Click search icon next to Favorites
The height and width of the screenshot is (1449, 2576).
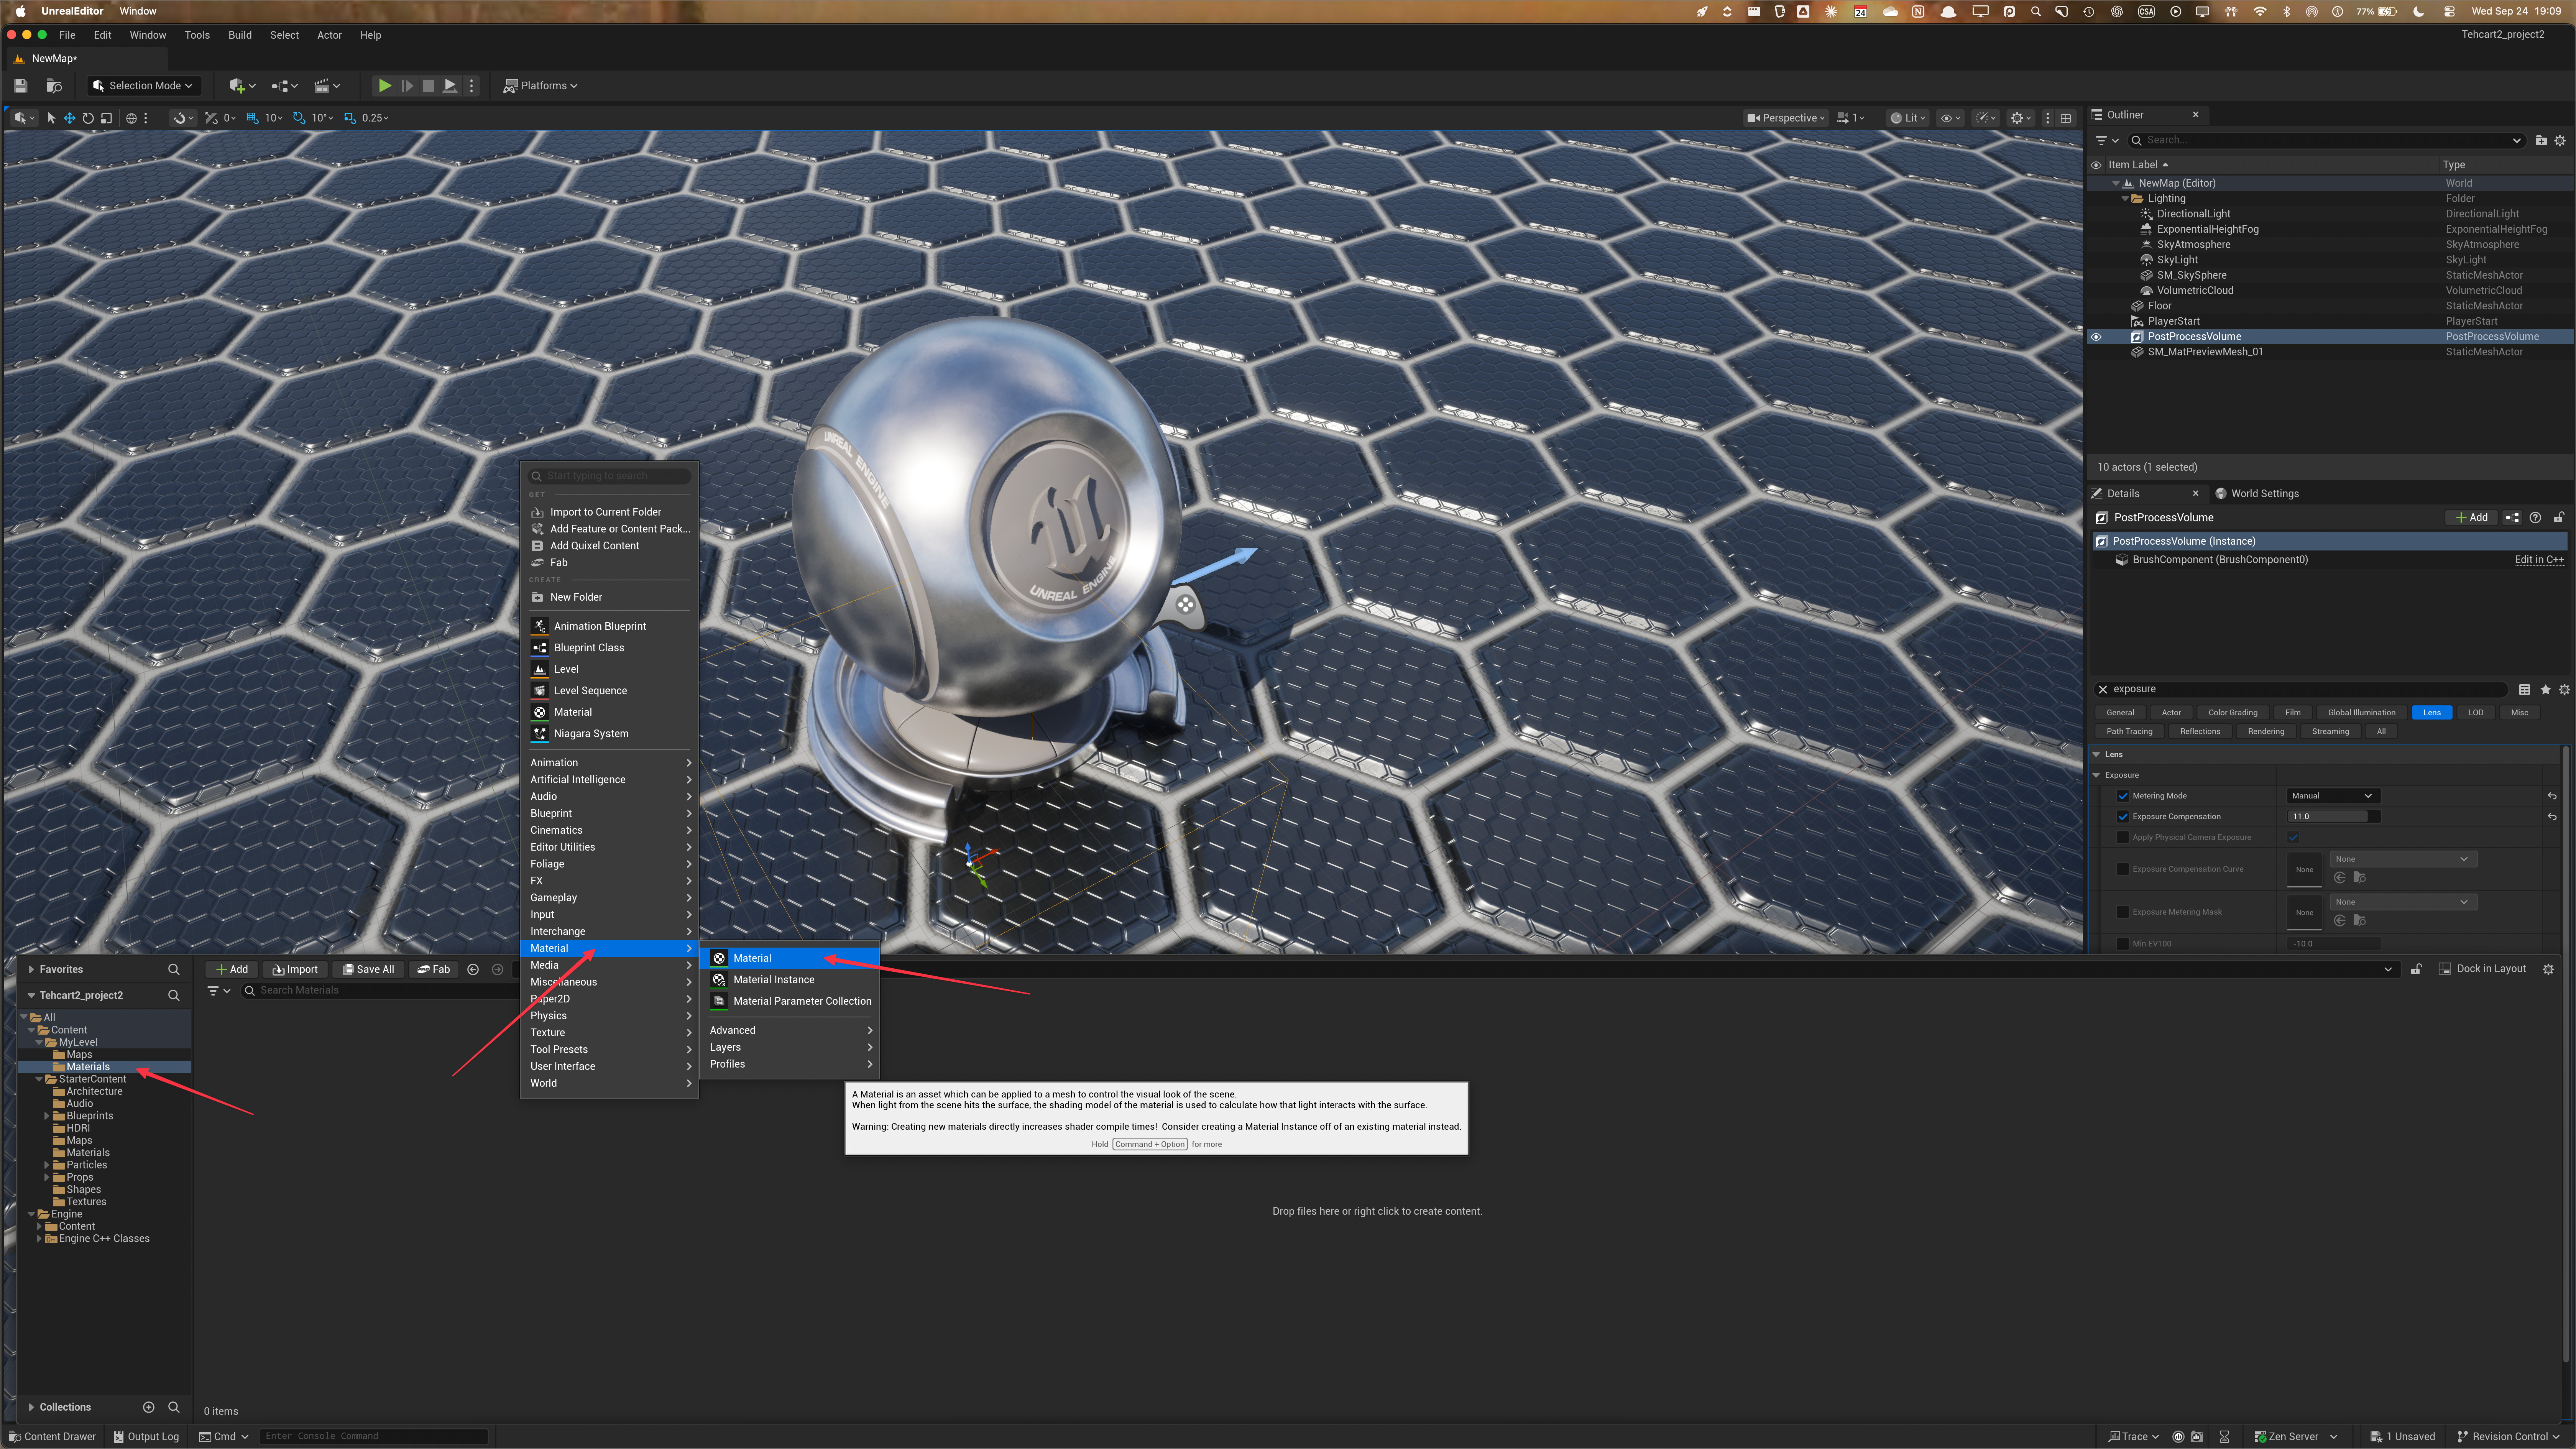click(174, 970)
